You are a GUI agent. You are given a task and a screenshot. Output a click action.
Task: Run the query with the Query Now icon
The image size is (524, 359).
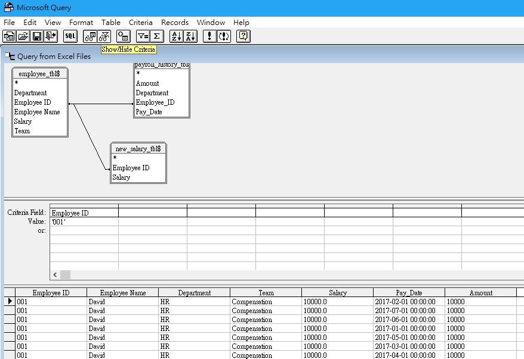click(x=209, y=36)
